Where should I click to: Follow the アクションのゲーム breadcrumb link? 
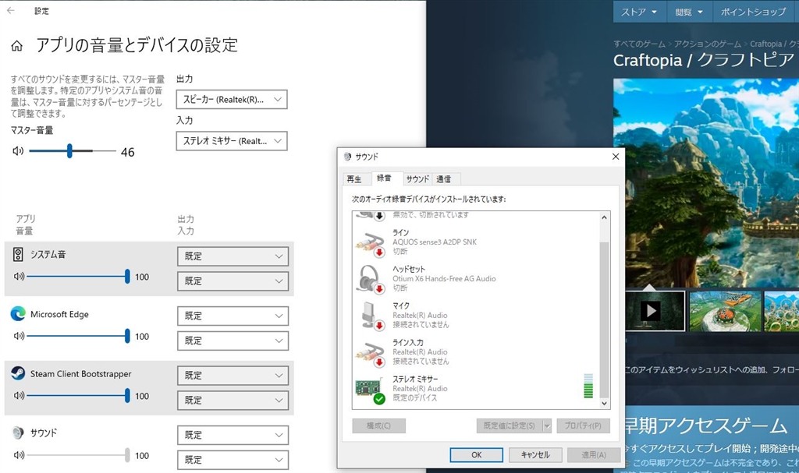click(x=708, y=44)
